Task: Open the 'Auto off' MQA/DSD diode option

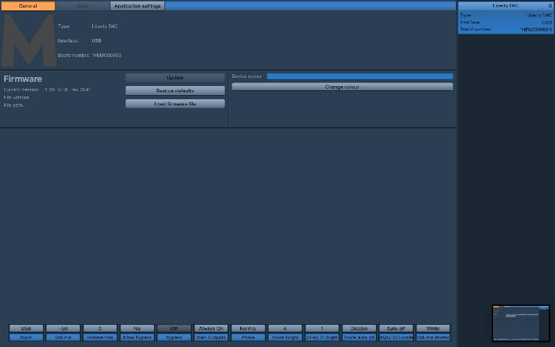Action: click(396, 328)
